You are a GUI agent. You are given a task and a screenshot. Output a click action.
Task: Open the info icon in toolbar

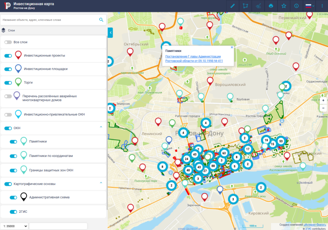click(296, 6)
